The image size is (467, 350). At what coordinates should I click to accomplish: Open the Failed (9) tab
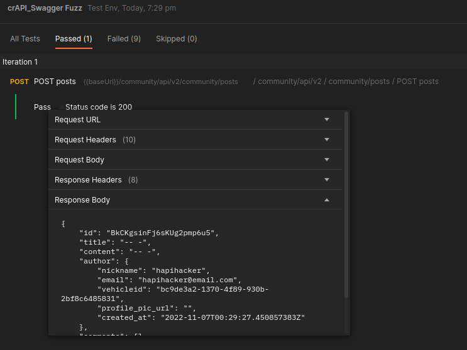[124, 39]
